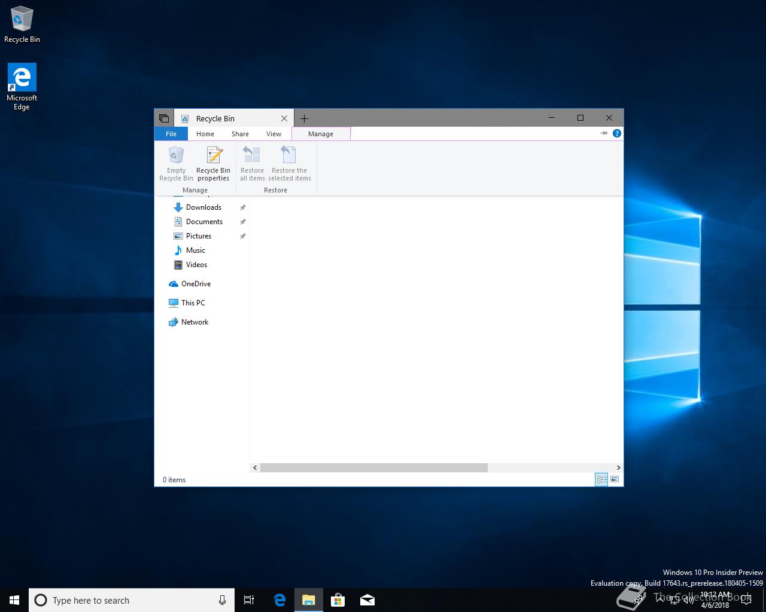Open Recycle Bin desktop icon
The image size is (766, 612).
[x=22, y=25]
